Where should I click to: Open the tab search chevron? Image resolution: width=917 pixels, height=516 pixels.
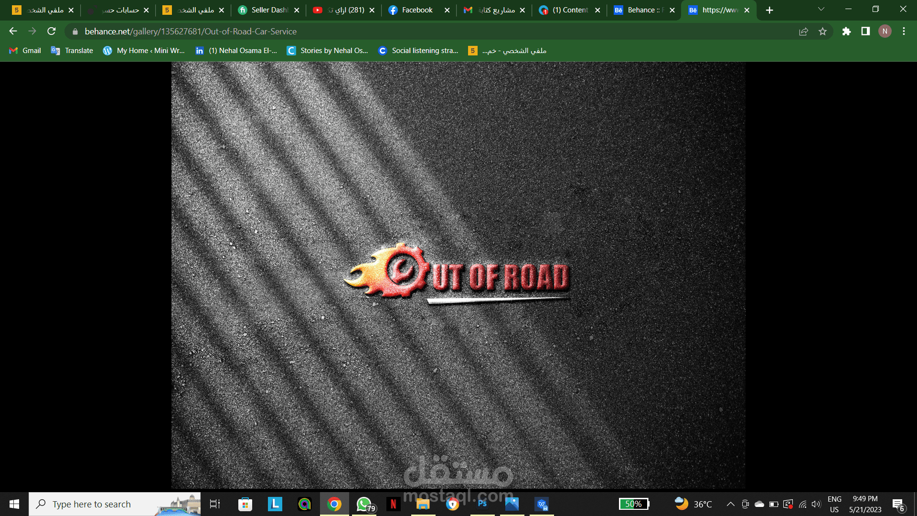[x=821, y=10]
